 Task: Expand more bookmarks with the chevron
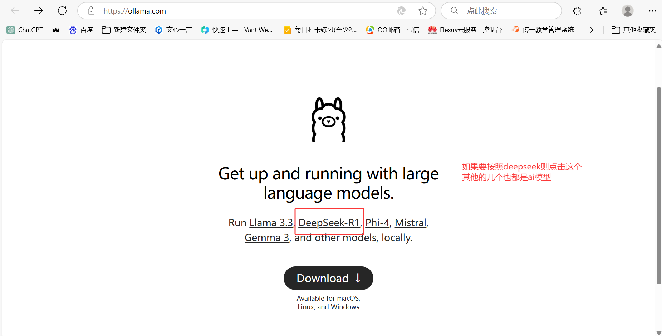tap(591, 30)
